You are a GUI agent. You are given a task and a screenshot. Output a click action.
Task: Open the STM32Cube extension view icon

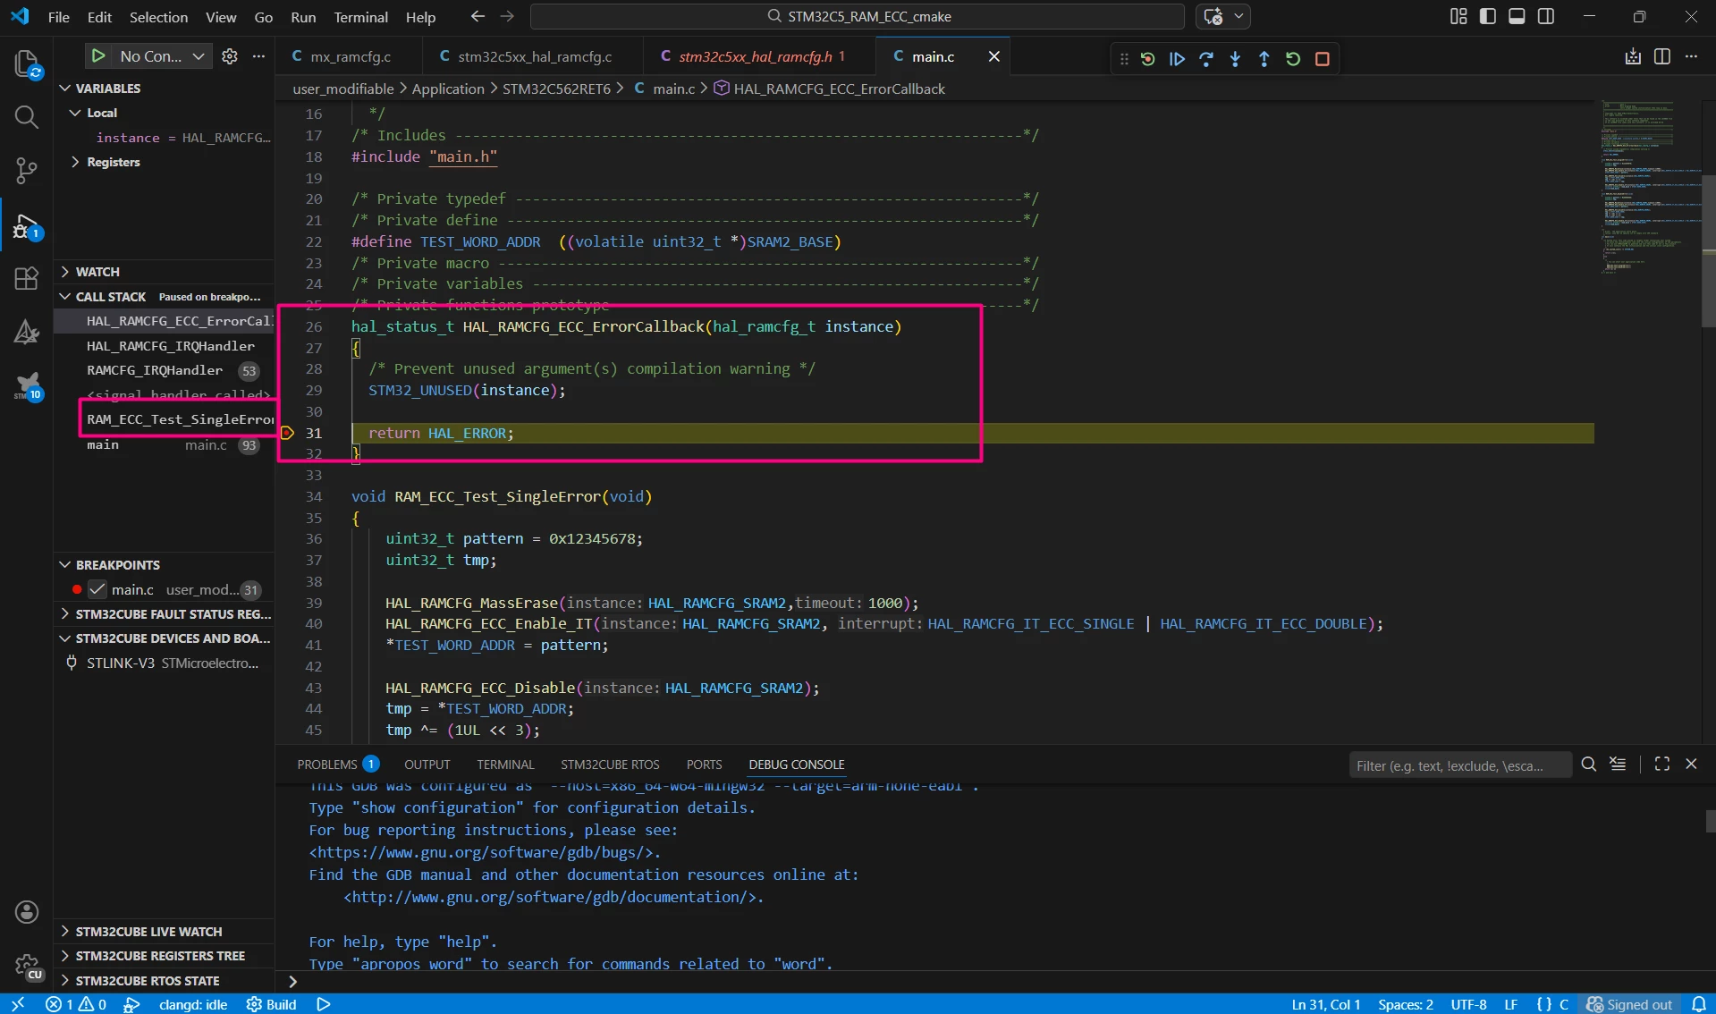pos(26,385)
